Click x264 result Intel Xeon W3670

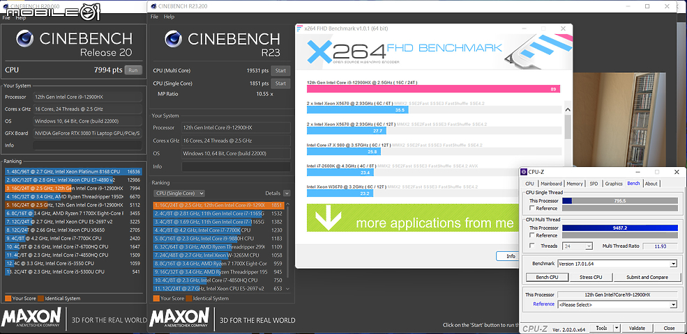pyautogui.click(x=434, y=190)
